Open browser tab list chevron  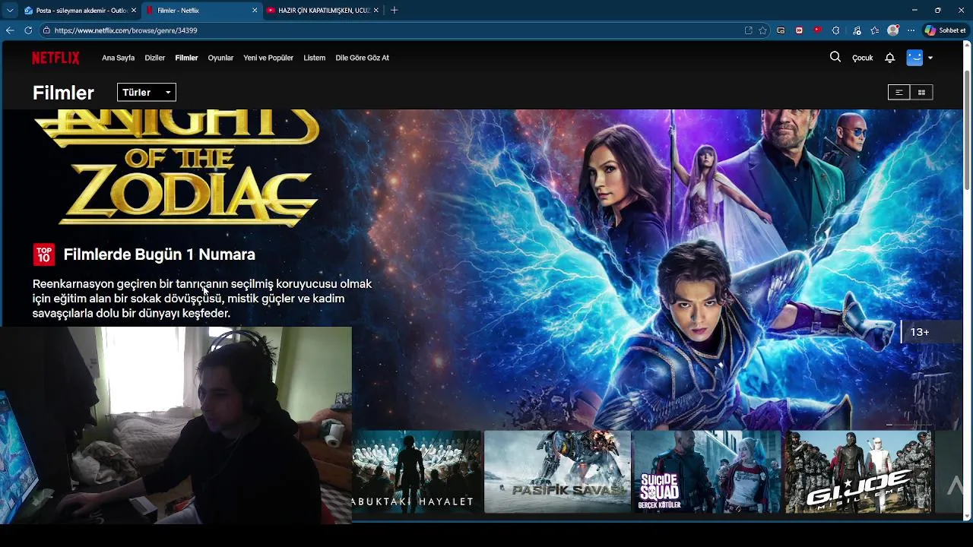(10, 11)
